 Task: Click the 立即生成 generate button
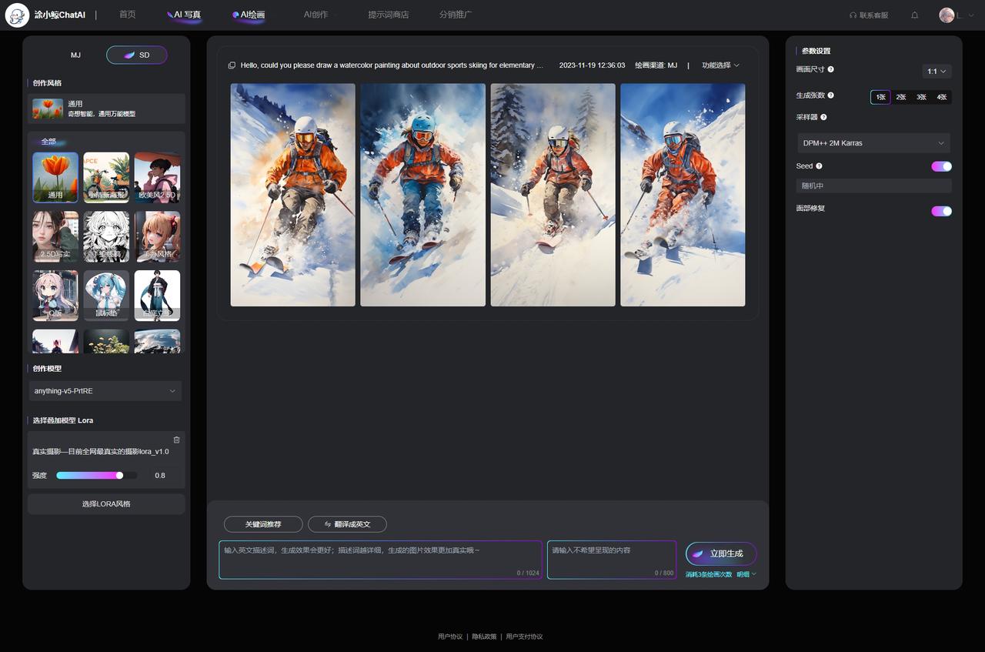pyautogui.click(x=721, y=553)
